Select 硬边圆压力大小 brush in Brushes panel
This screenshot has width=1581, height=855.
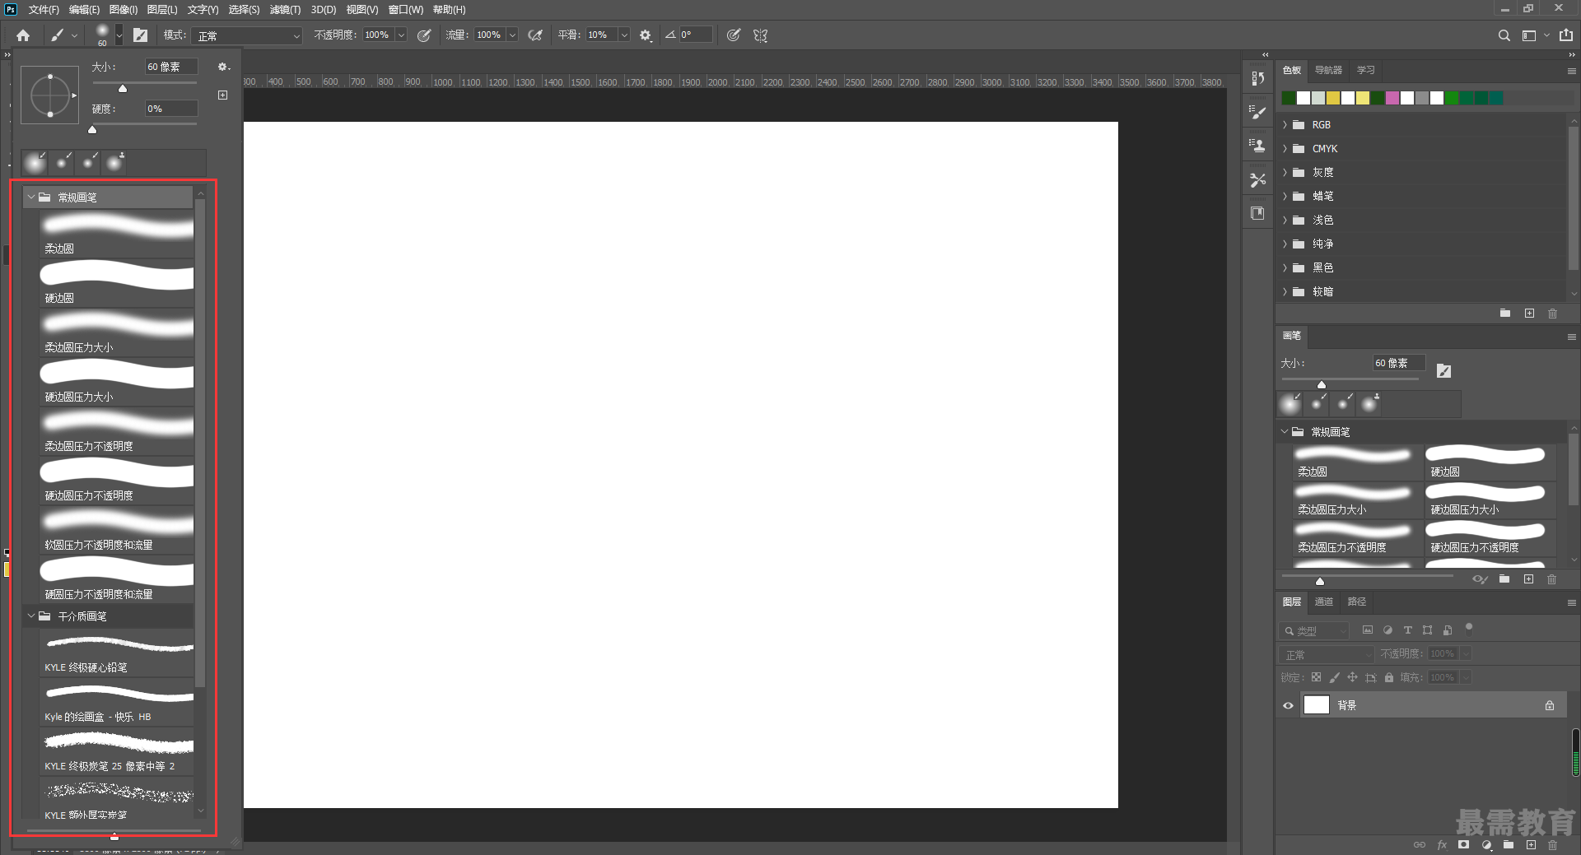(x=1489, y=501)
